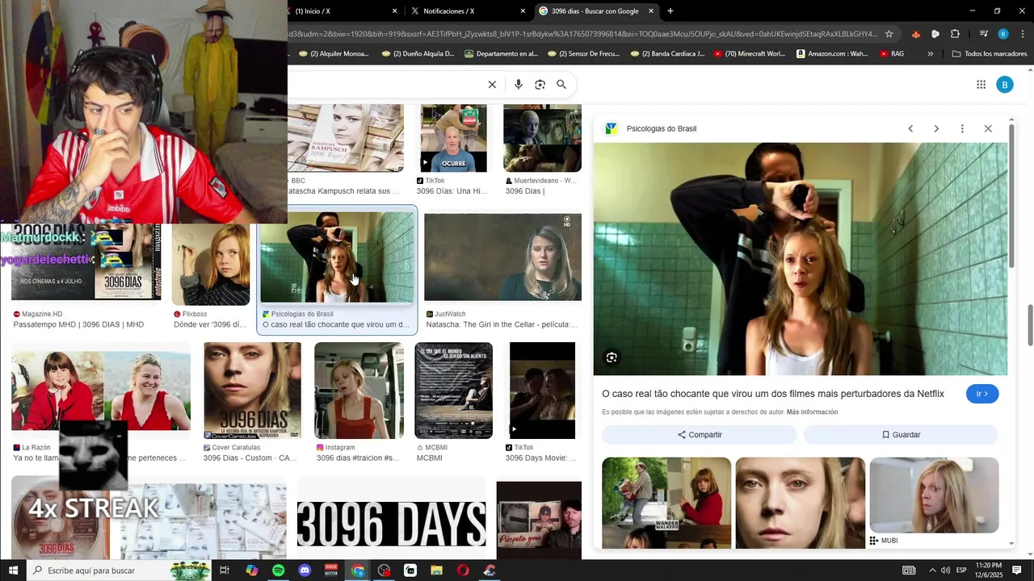The image size is (1034, 581).
Task: Open the Todos los marcadores folder
Action: pos(990,54)
